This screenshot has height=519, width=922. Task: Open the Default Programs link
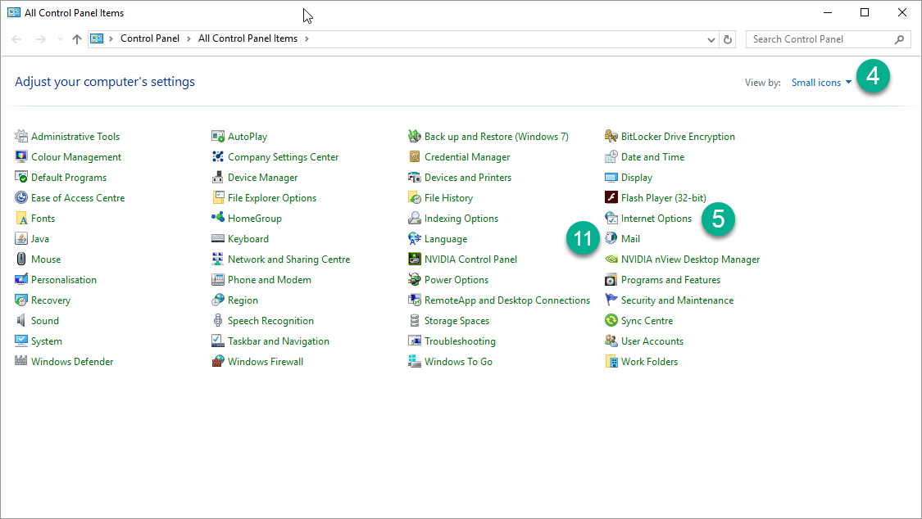pyautogui.click(x=69, y=178)
